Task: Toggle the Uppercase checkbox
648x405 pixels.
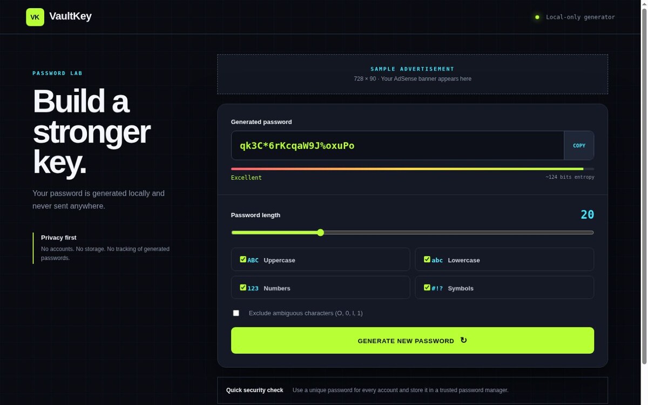Action: coord(243,260)
